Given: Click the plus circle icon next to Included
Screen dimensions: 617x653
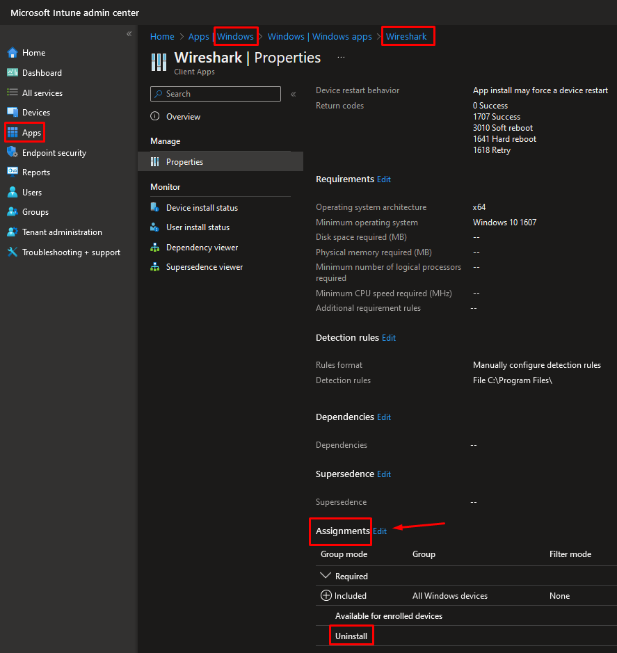Looking at the screenshot, I should point(326,595).
